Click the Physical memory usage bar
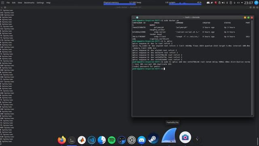The height and width of the screenshot is (146, 259). pyautogui.click(x=120, y=4)
